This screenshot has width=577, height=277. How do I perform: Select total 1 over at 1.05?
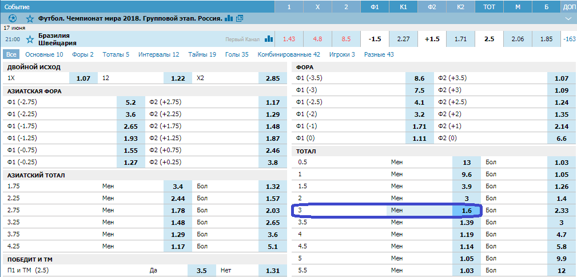click(x=562, y=174)
